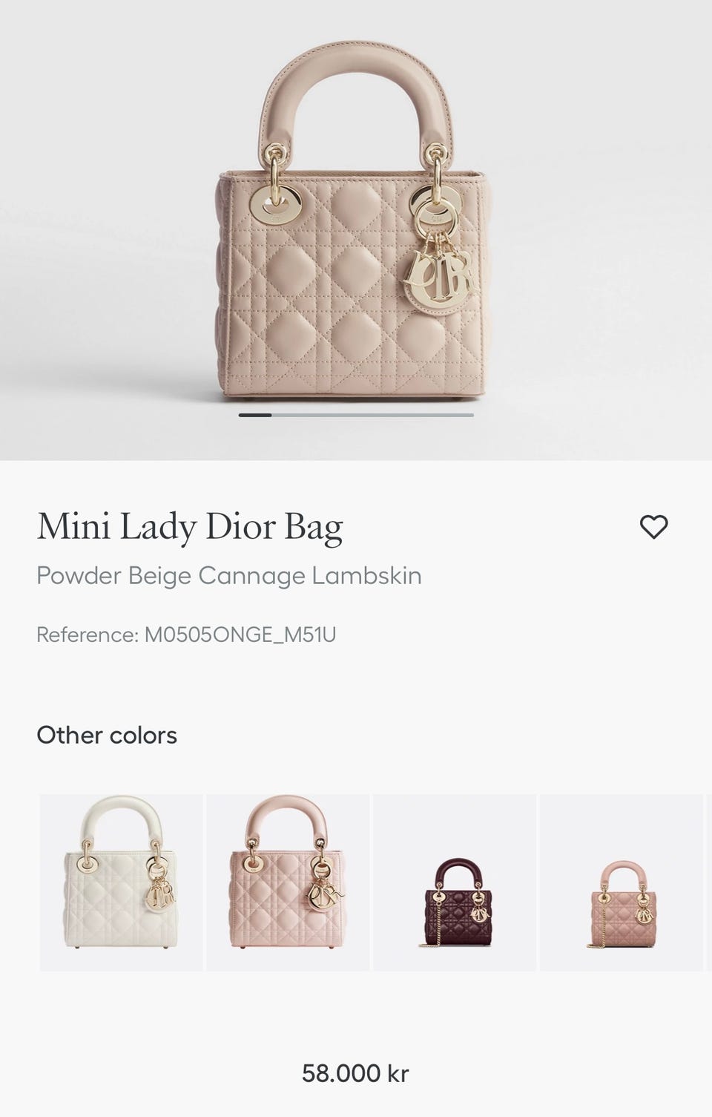Tap the 58.000 kr price

point(355,1073)
